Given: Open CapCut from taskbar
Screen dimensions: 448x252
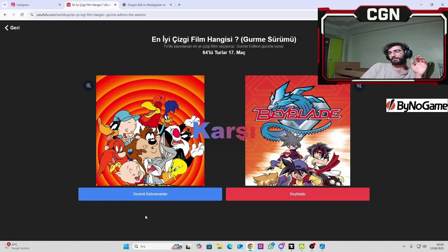Looking at the screenshot, I should click(x=291, y=246).
